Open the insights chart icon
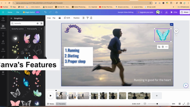The width and height of the screenshot is (190, 107). click(166, 12)
